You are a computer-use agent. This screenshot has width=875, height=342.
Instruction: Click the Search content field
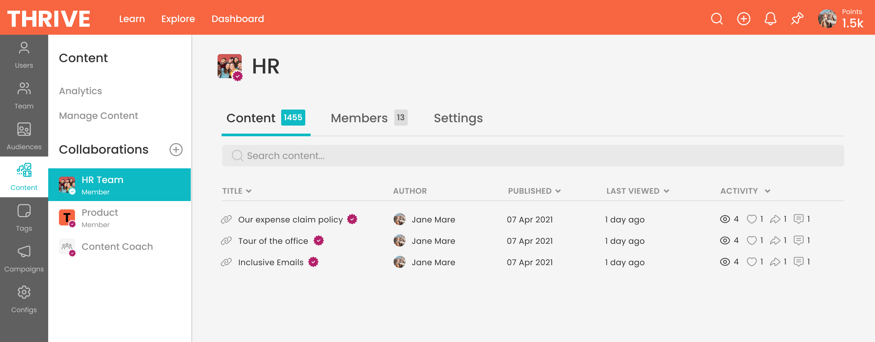click(x=533, y=156)
